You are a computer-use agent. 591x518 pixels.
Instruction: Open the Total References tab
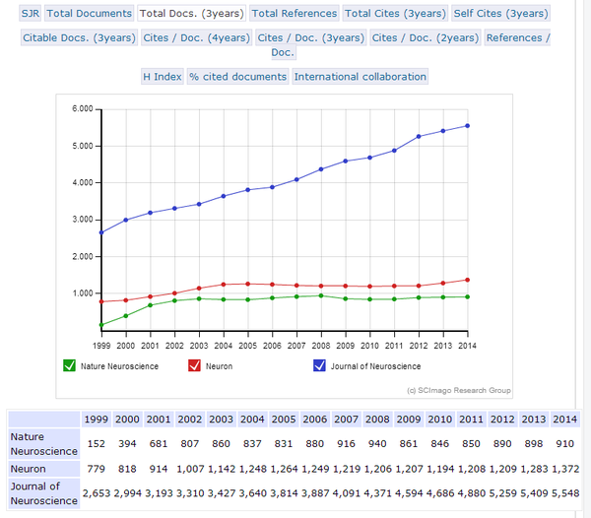[x=294, y=14]
